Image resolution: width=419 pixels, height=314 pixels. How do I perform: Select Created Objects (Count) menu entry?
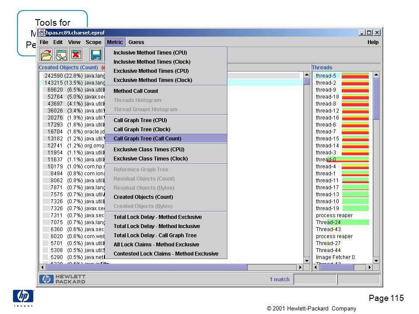[x=166, y=197]
